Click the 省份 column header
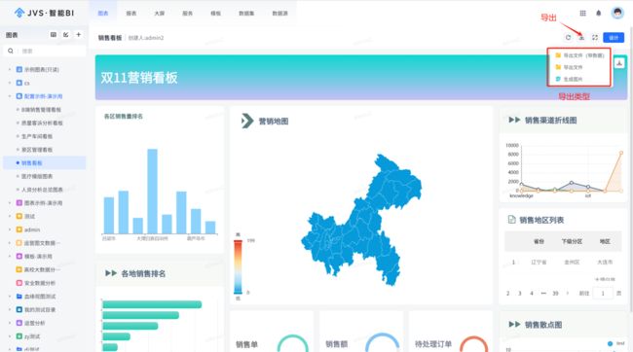 coord(539,241)
